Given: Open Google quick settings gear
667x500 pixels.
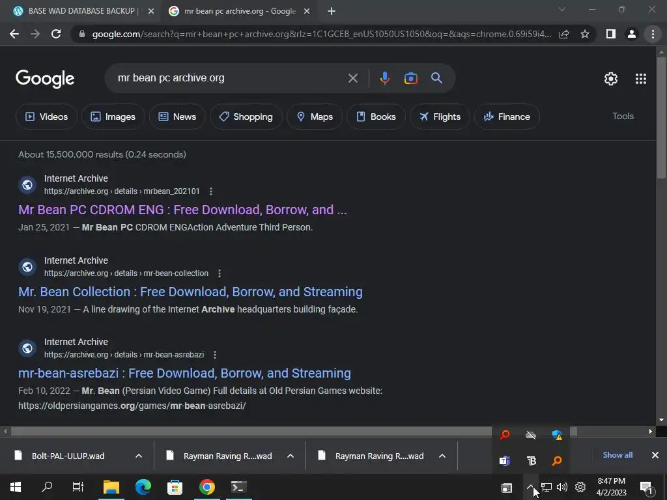Looking at the screenshot, I should (x=611, y=79).
